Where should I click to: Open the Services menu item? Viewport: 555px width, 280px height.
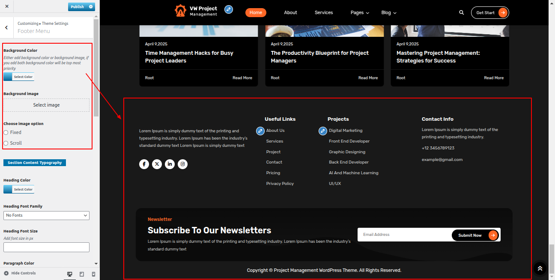(x=323, y=13)
